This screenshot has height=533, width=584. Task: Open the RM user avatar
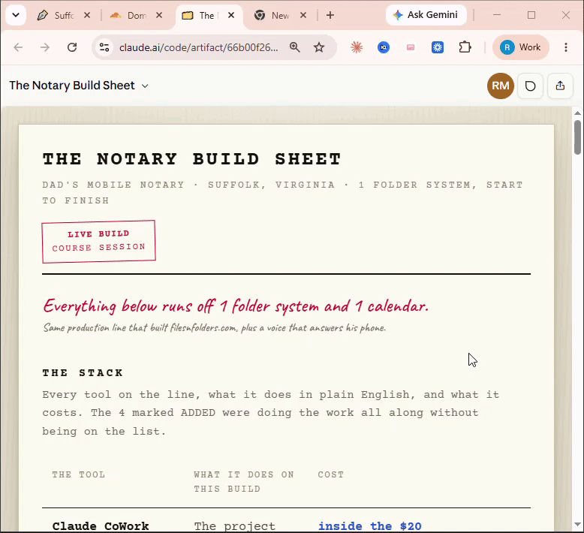point(500,86)
